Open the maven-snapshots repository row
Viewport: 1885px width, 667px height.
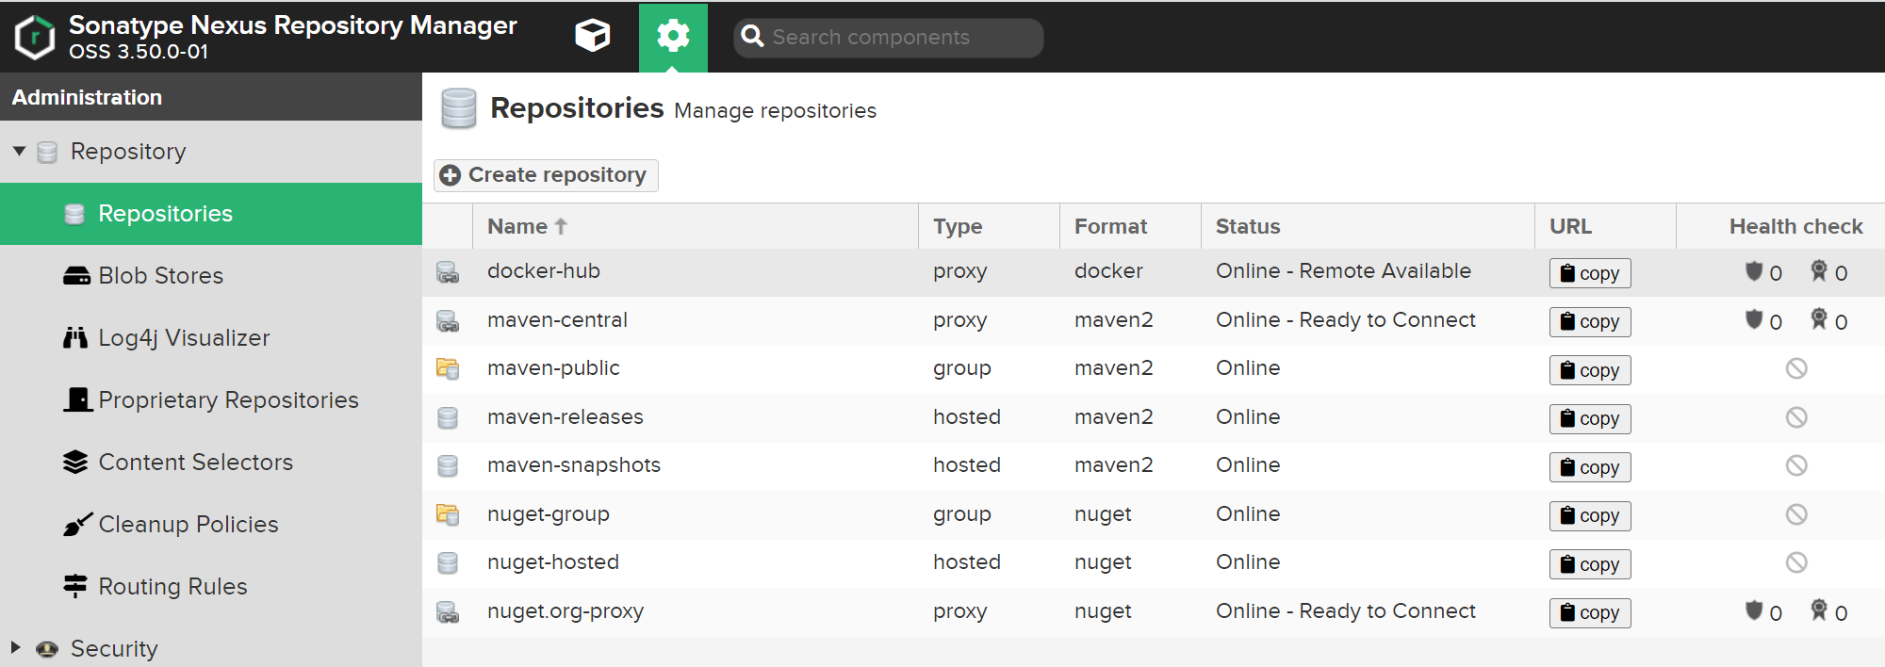(1154, 466)
